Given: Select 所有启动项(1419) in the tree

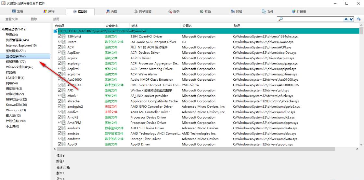Looking at the screenshot, I should 14,29.
